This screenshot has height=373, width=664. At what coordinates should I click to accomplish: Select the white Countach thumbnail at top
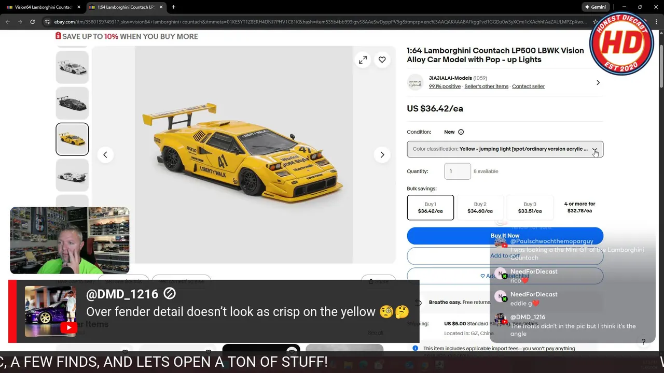pos(72,67)
